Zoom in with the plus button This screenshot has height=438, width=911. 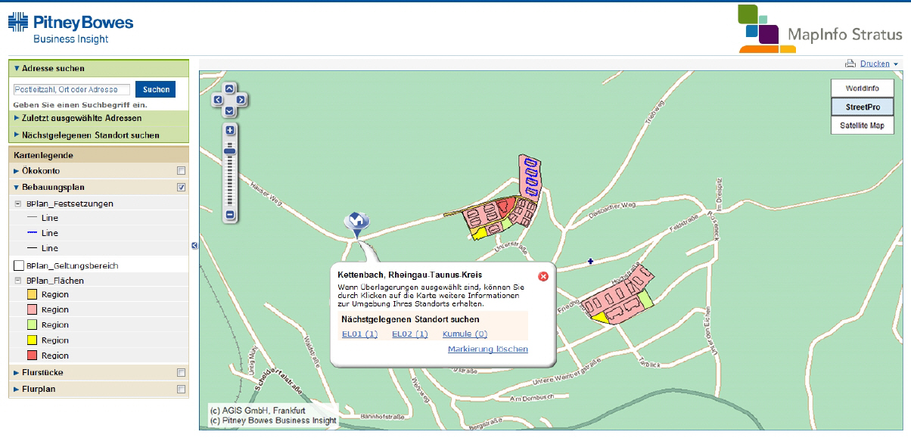coord(230,130)
